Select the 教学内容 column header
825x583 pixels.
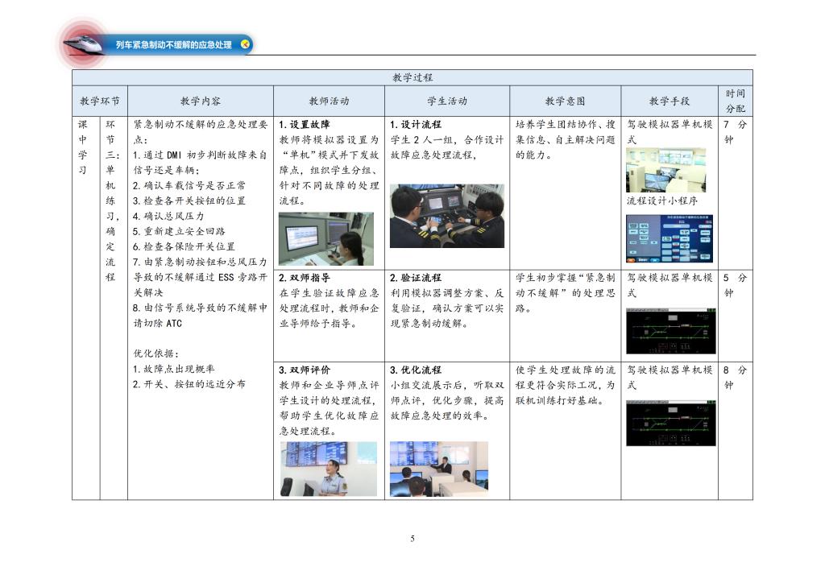pyautogui.click(x=201, y=101)
